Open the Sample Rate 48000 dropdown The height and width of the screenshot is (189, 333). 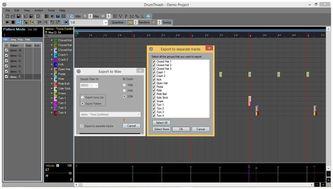tap(96, 86)
